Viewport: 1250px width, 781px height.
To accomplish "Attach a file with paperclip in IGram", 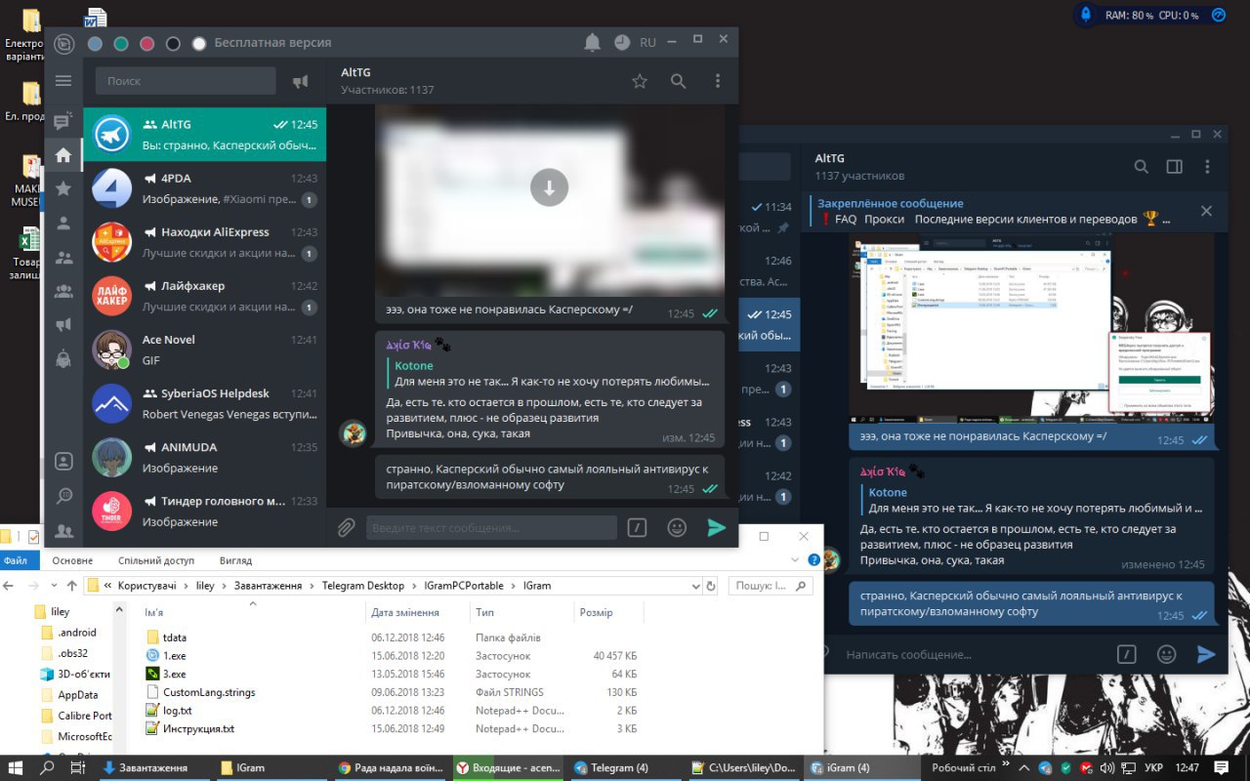I will pos(346,528).
